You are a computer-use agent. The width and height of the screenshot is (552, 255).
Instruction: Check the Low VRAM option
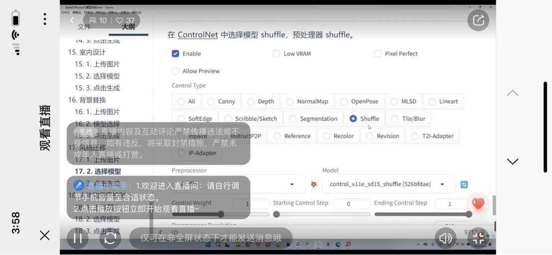tap(276, 54)
